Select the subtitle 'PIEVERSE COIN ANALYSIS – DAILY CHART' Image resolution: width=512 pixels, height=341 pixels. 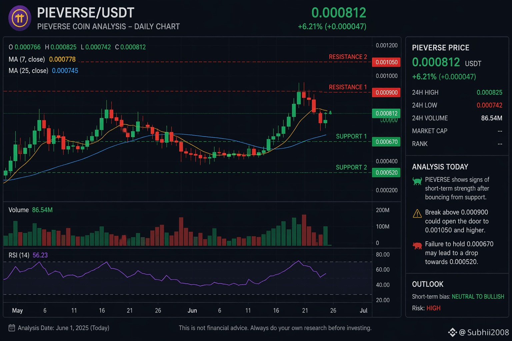point(108,27)
